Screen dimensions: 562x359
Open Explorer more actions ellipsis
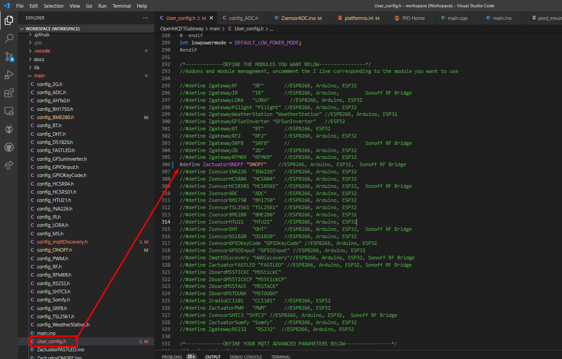click(x=145, y=18)
